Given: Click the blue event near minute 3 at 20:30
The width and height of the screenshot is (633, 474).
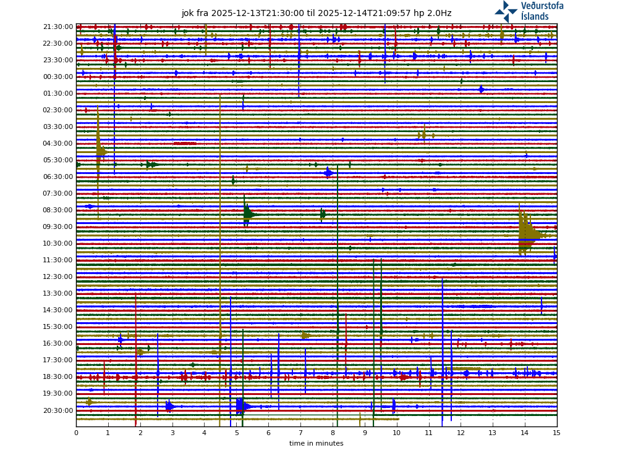Looking at the screenshot, I should click(169, 406).
